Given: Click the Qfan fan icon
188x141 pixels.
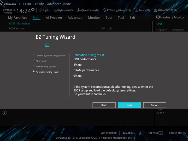Looking at the screenshot, I should tap(79, 10).
